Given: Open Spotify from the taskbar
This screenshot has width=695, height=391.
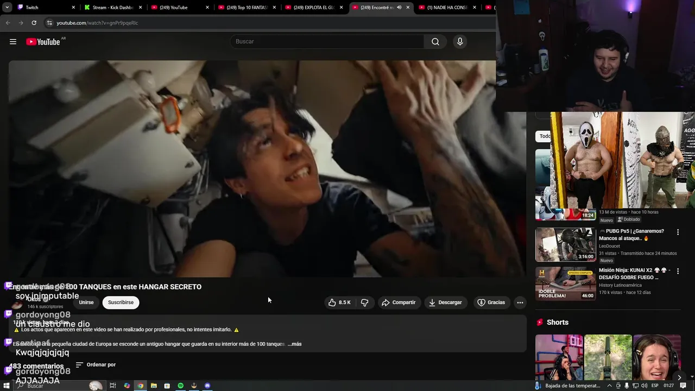Looking at the screenshot, I should point(180,386).
